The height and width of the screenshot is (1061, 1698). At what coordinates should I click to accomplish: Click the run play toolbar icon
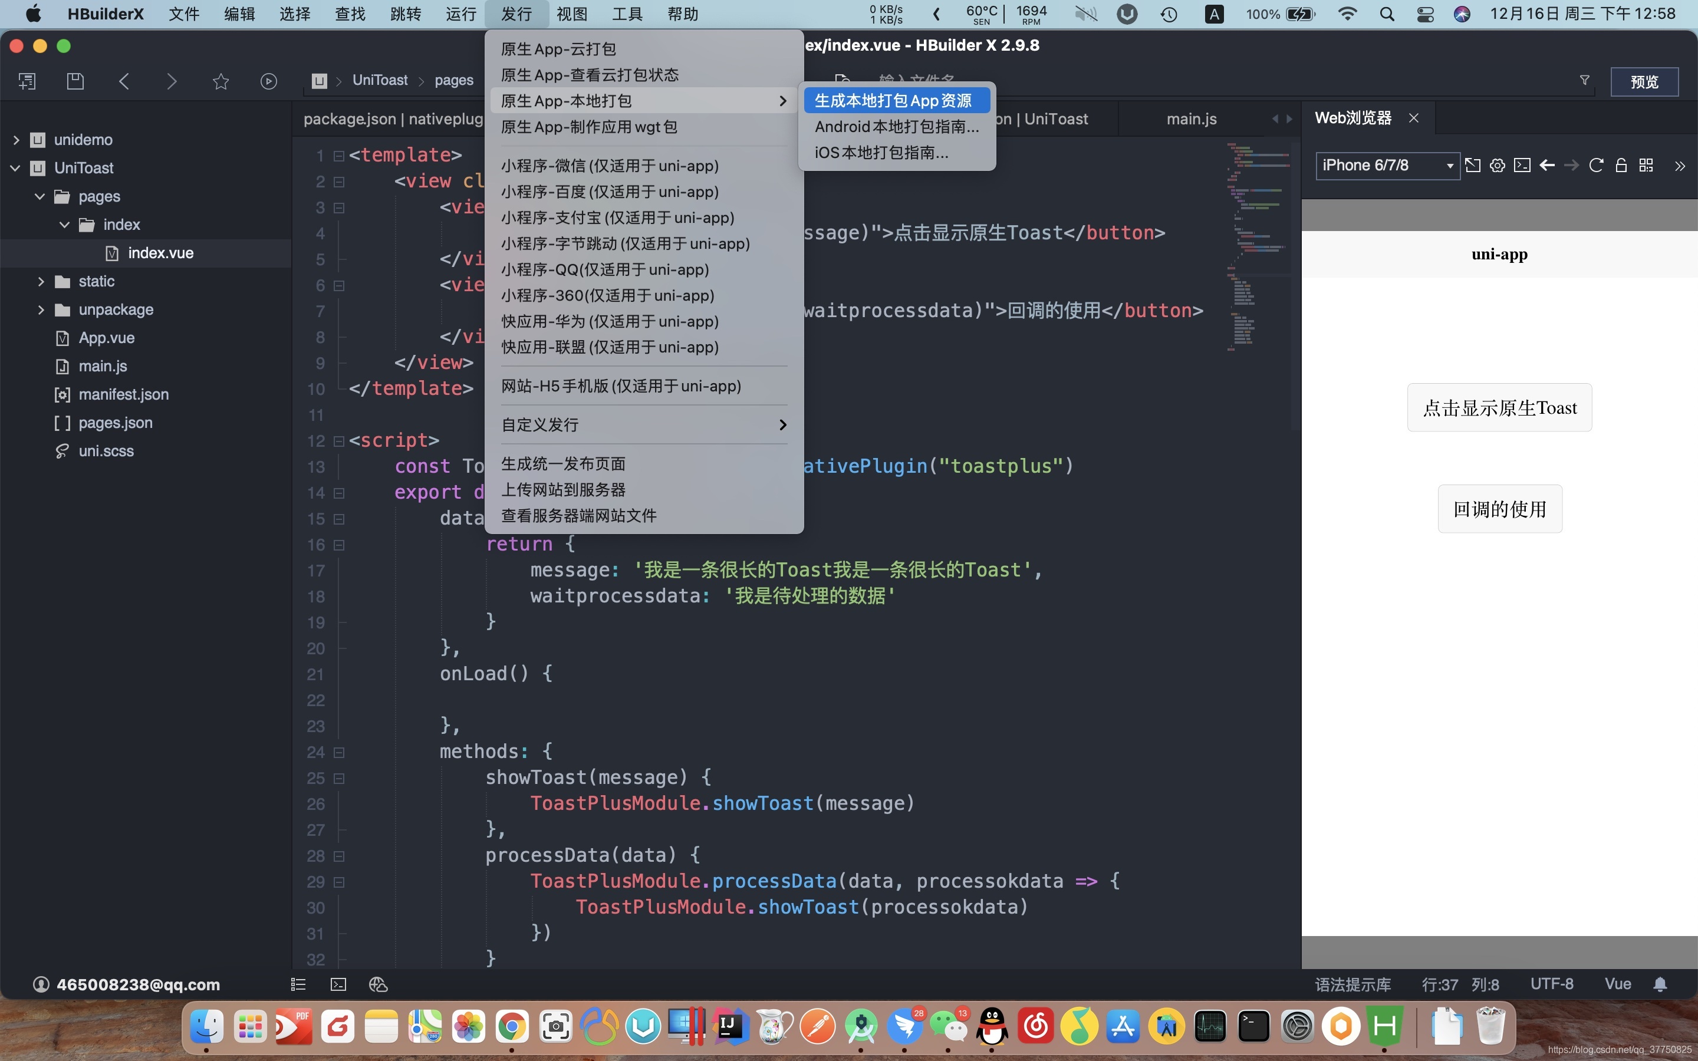pyautogui.click(x=269, y=81)
